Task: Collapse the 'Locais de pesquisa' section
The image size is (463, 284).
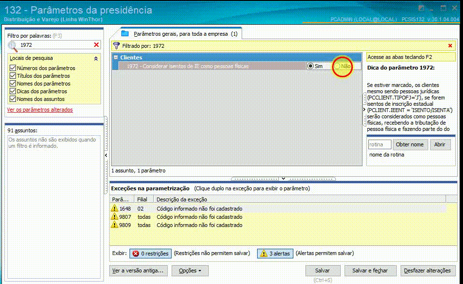Action: (x=96, y=58)
